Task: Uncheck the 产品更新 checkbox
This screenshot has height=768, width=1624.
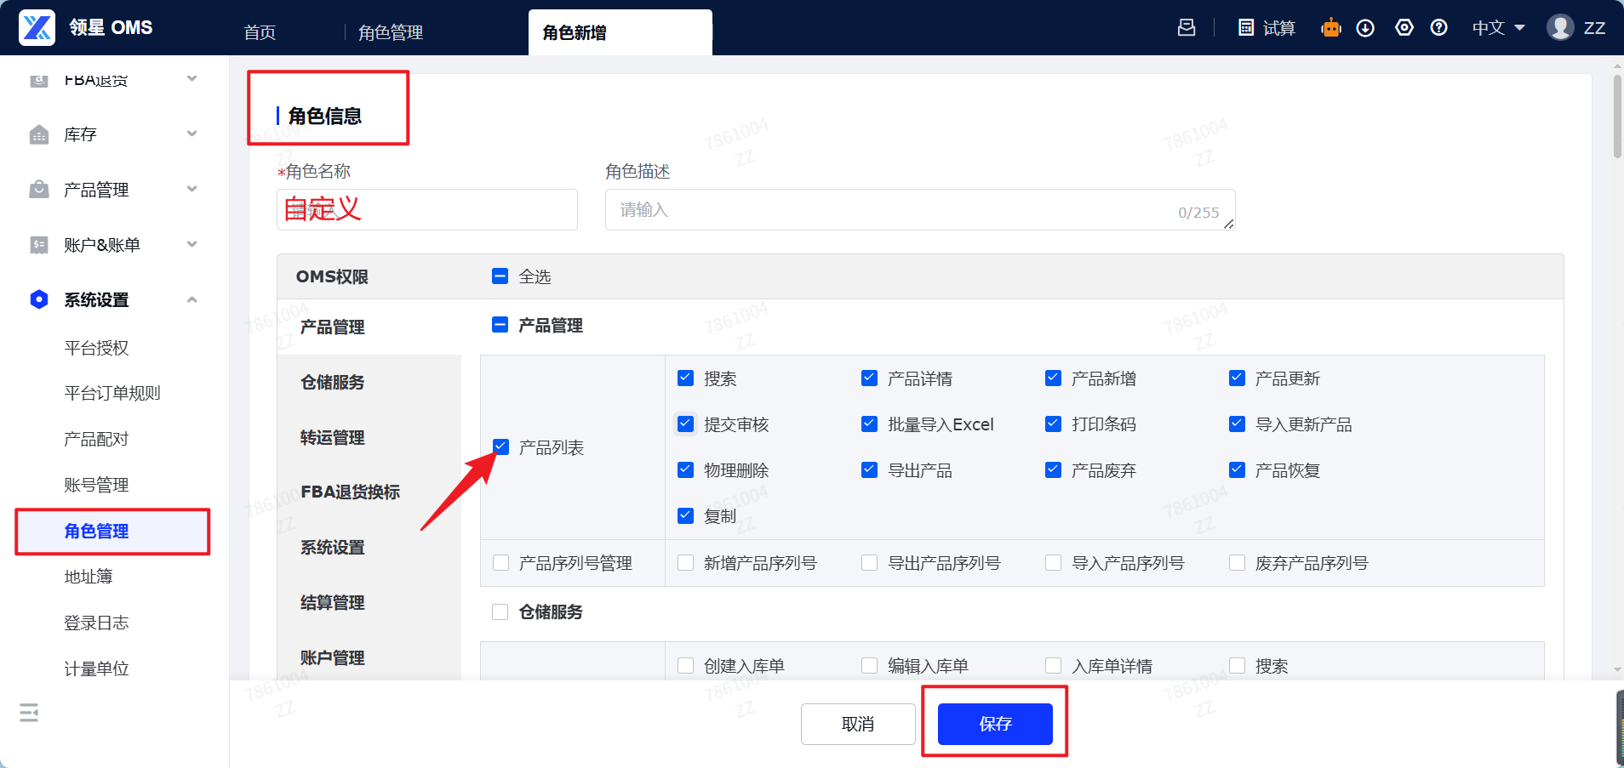Action: pyautogui.click(x=1237, y=378)
